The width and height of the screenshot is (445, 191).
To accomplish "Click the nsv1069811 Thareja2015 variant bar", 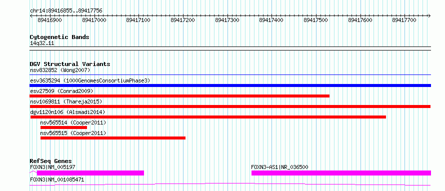I will tap(230, 106).
